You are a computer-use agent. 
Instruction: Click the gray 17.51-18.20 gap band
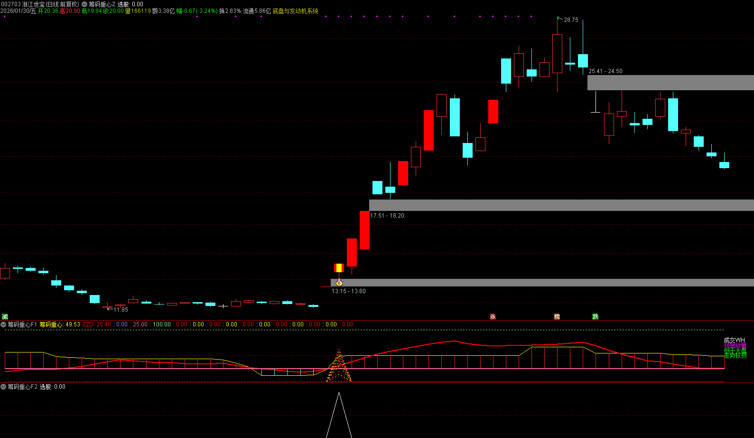point(561,205)
